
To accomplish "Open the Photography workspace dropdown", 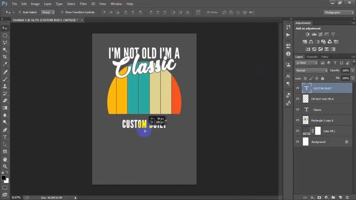I will coord(339,12).
